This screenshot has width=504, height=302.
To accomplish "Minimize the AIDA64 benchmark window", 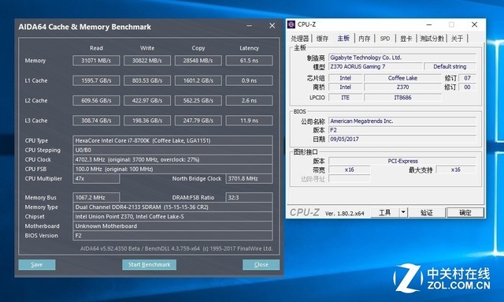I will tap(249, 26).
